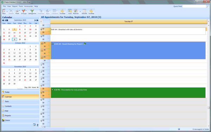211x132 pixels.
Task: Click the October 2010 month header
Action: 20,43
